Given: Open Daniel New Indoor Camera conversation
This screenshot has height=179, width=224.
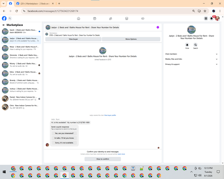Looking at the screenshot, I should pos(21,98).
